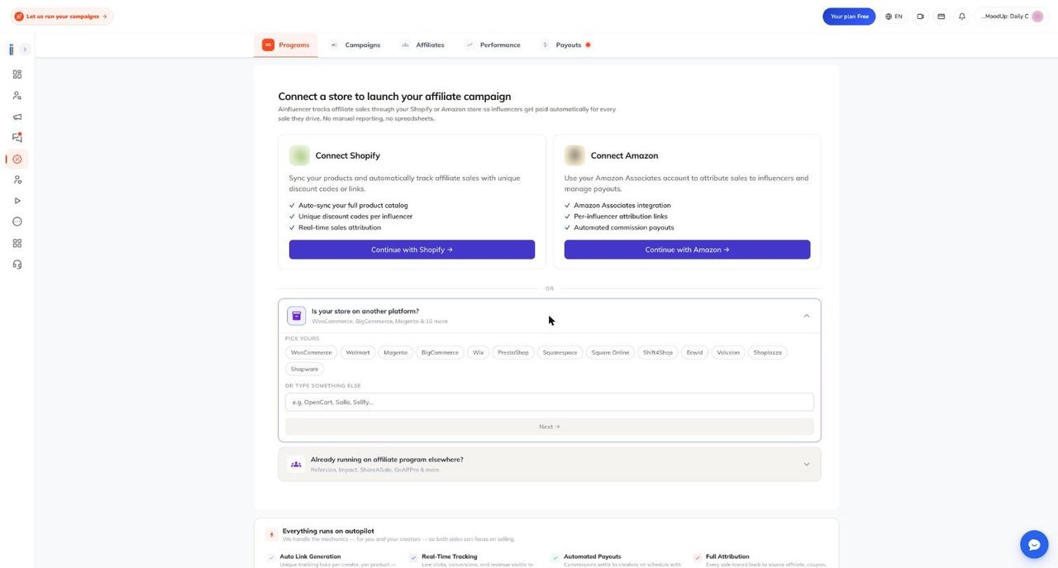1058x568 pixels.
Task: Click the 'Your plan Free' button
Action: pos(849,17)
